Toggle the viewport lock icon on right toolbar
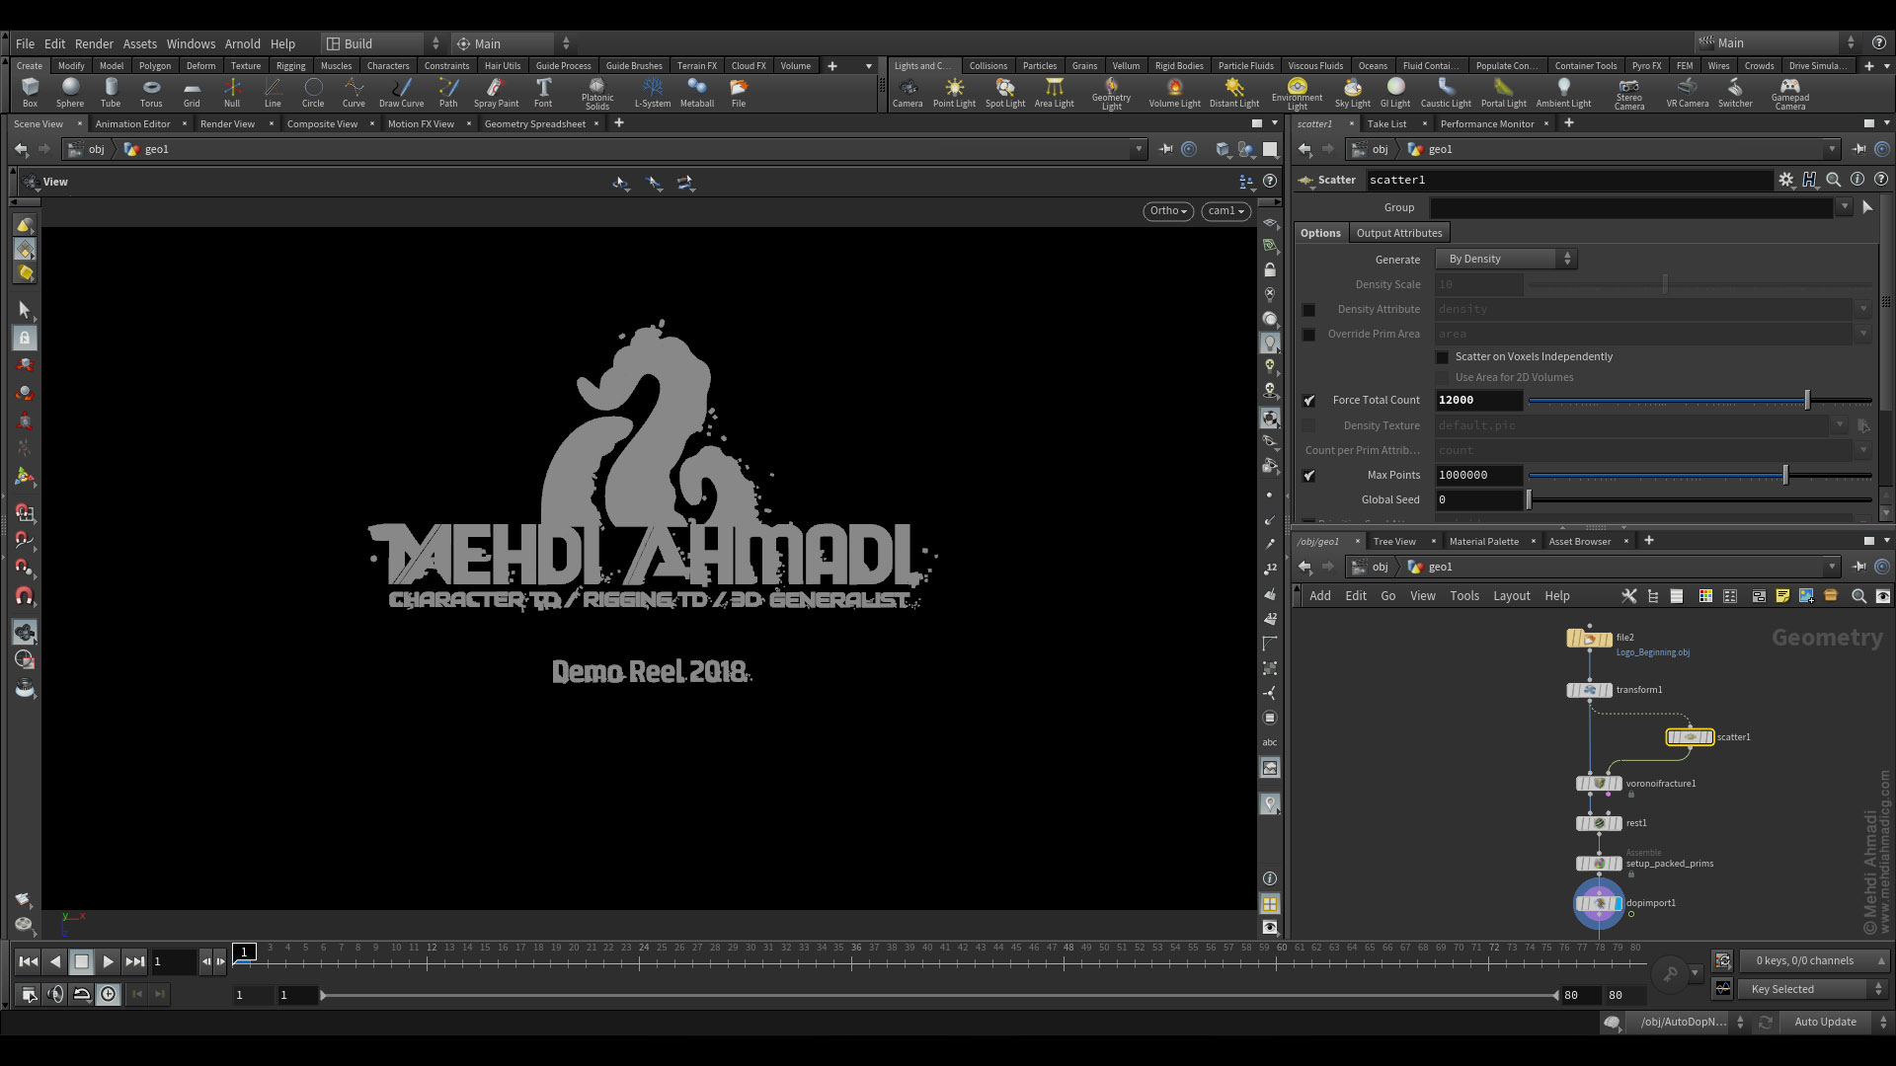 click(1270, 269)
